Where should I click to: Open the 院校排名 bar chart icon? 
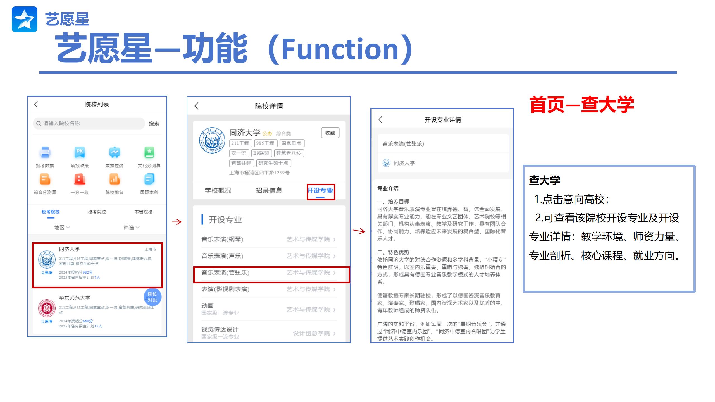(x=115, y=180)
